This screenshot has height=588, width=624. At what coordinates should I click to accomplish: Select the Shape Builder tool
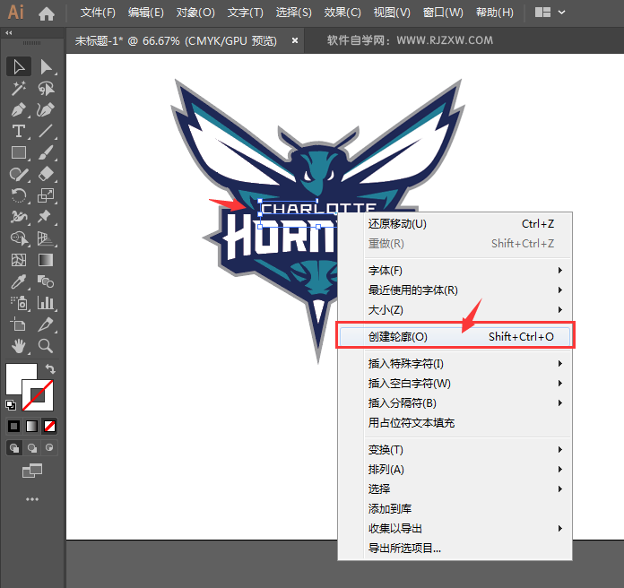coord(19,238)
